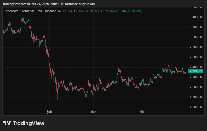The width and height of the screenshot is (207, 131).
Task: Click the dotted current price line
Action: pos(78,71)
